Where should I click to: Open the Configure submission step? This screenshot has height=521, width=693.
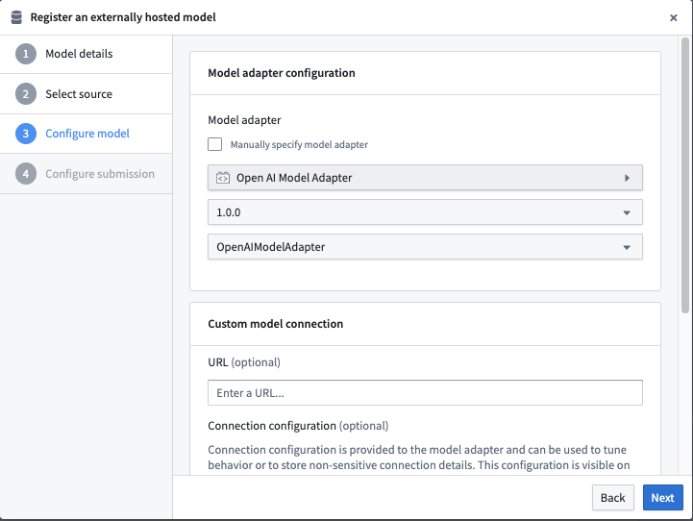(x=87, y=174)
